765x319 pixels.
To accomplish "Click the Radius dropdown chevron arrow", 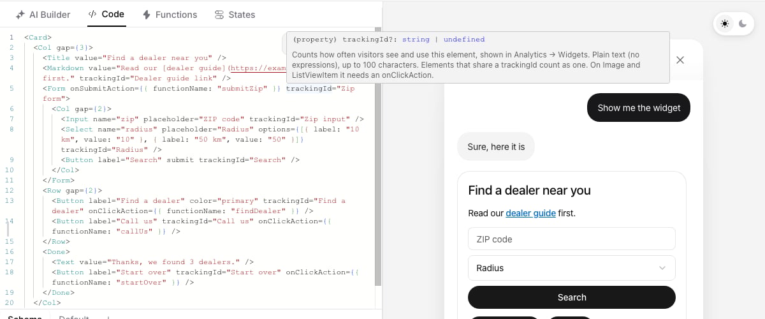I will click(662, 268).
